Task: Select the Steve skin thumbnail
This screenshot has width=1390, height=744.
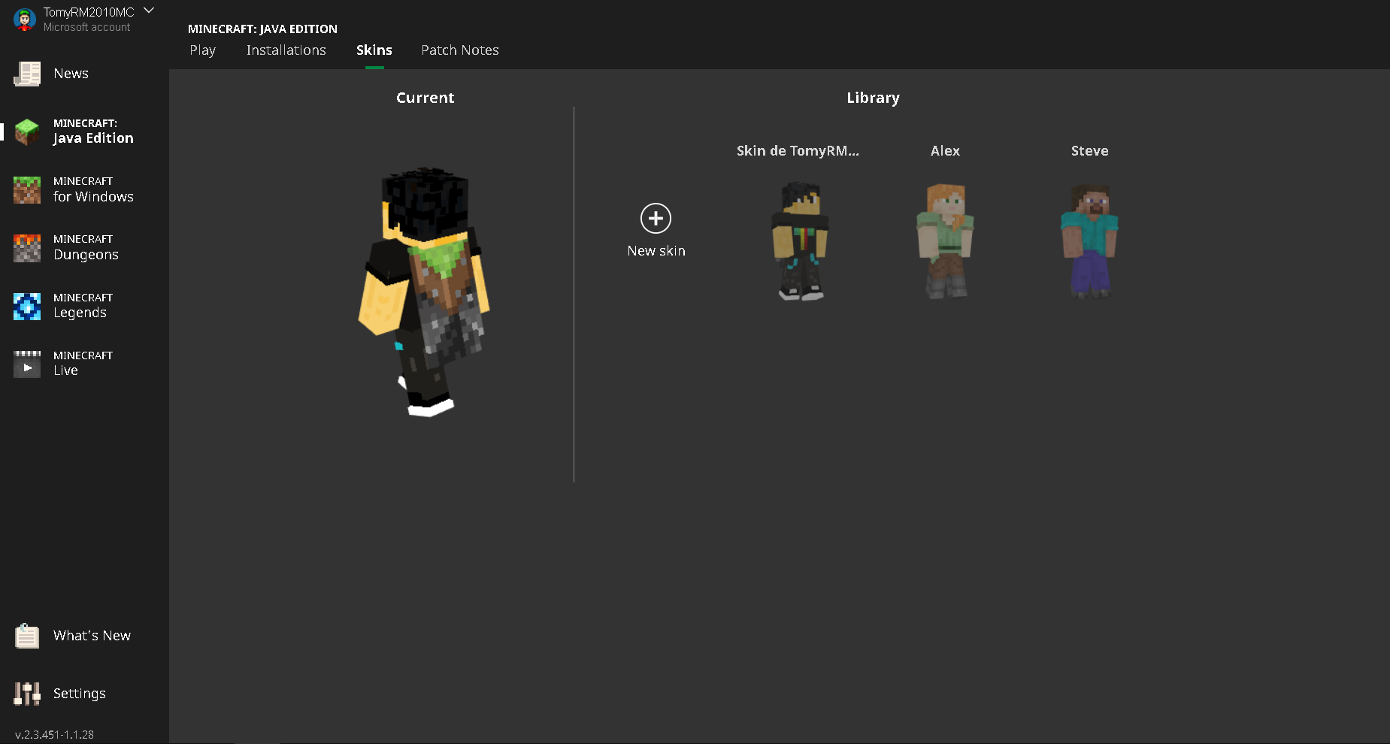Action: pos(1089,240)
